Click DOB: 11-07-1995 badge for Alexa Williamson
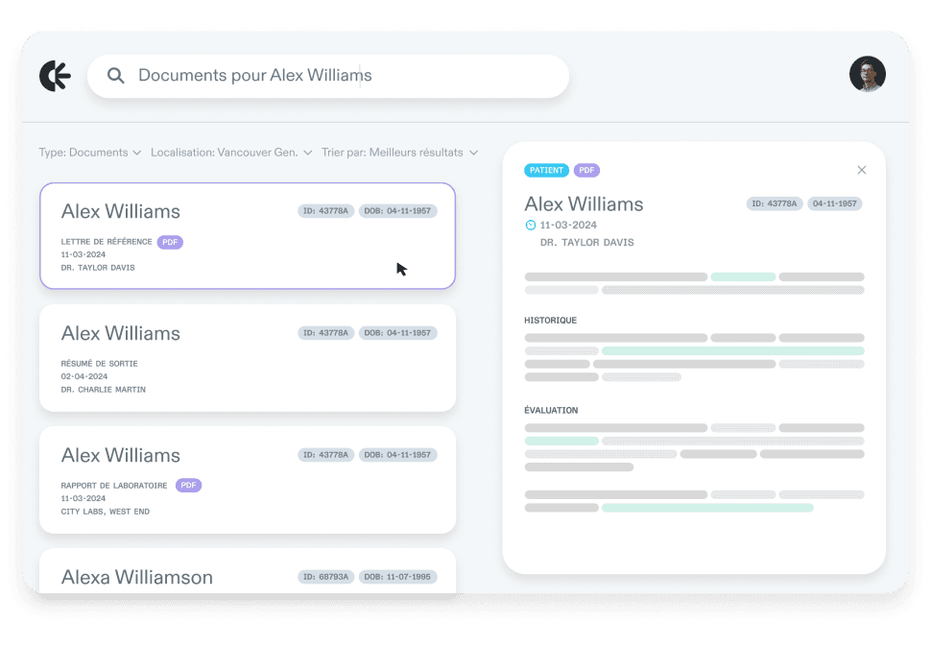931x645 pixels. [x=397, y=577]
